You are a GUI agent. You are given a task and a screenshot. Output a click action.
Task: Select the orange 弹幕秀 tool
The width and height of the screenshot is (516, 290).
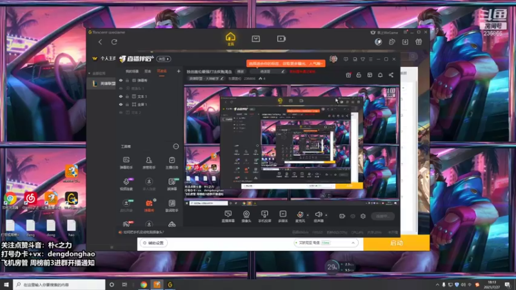coord(149,205)
